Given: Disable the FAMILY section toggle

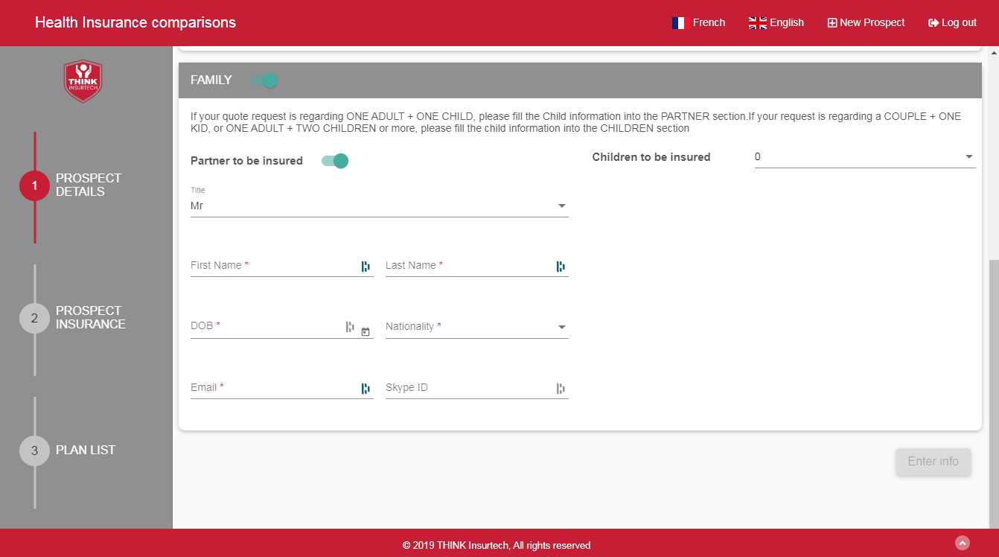Looking at the screenshot, I should (x=265, y=80).
